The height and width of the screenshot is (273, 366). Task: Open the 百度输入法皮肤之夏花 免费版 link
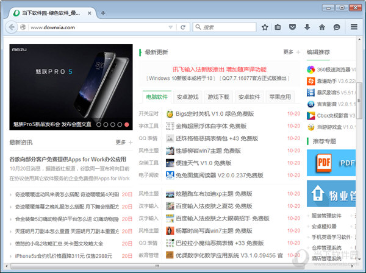click(x=214, y=206)
